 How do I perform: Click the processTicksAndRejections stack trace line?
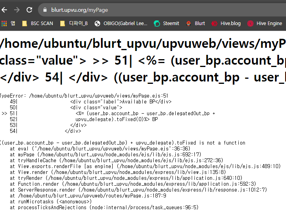point(104,208)
